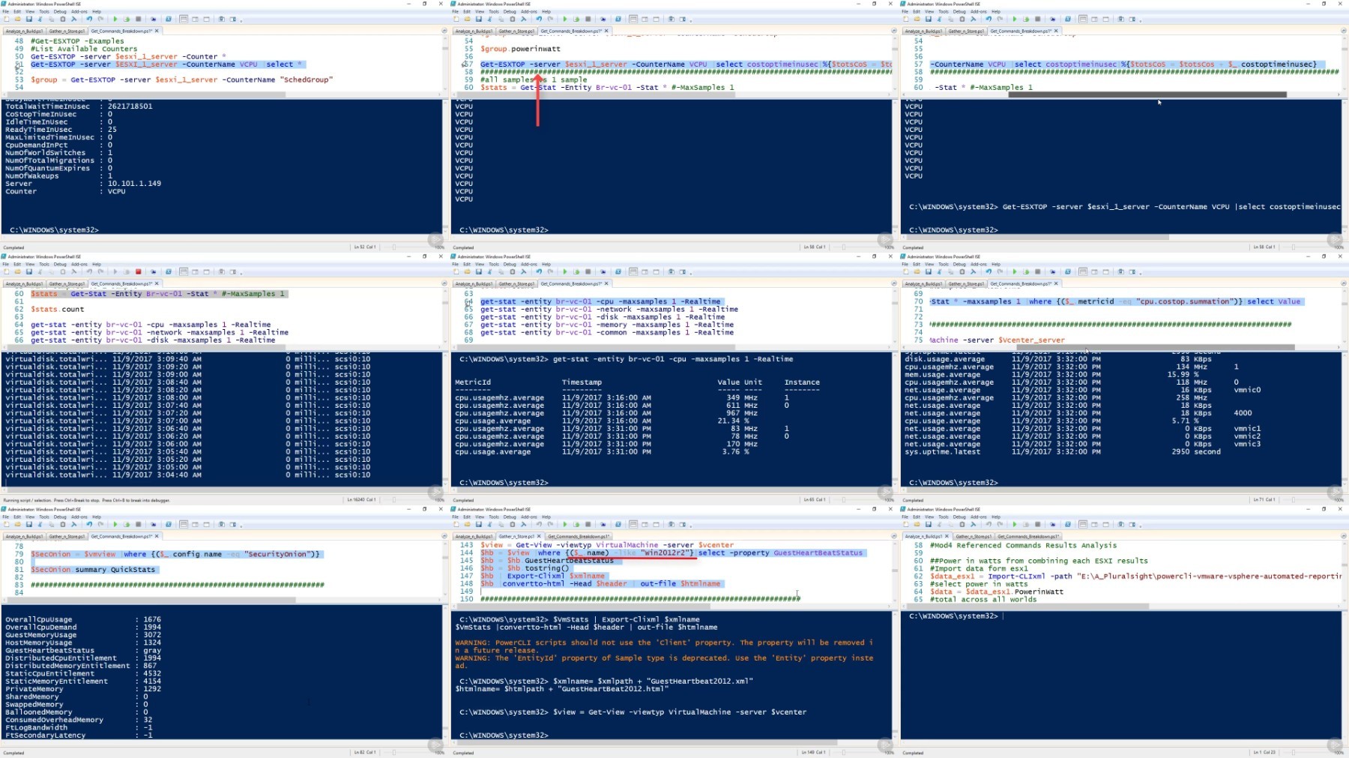
Task: Collapse the script pane in the virtualdisk.totalwri window
Action: coord(444,284)
